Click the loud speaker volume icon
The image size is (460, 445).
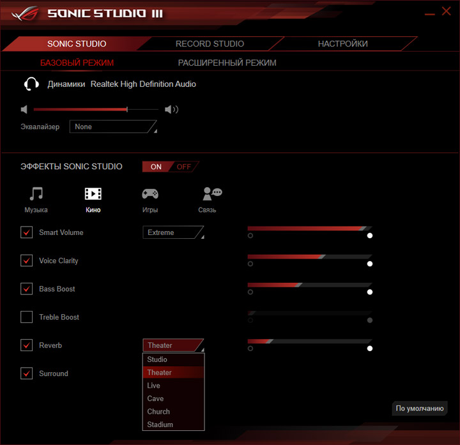(x=172, y=110)
